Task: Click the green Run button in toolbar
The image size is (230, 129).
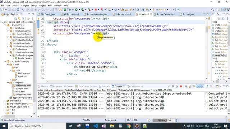Action: [x=76, y=10]
